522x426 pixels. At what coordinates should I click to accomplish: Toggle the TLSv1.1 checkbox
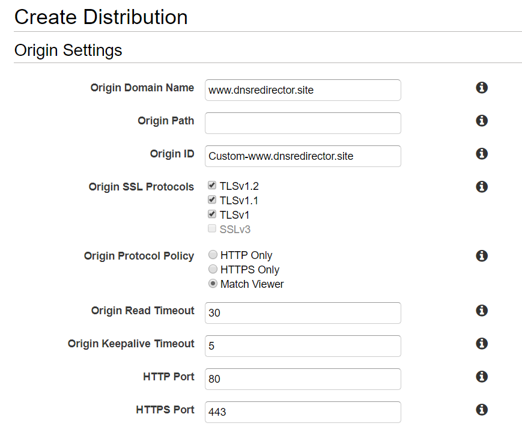click(212, 200)
